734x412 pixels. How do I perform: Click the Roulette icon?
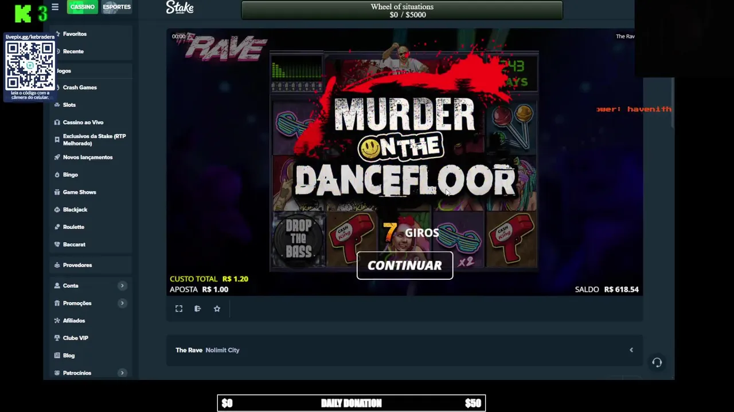click(x=57, y=227)
